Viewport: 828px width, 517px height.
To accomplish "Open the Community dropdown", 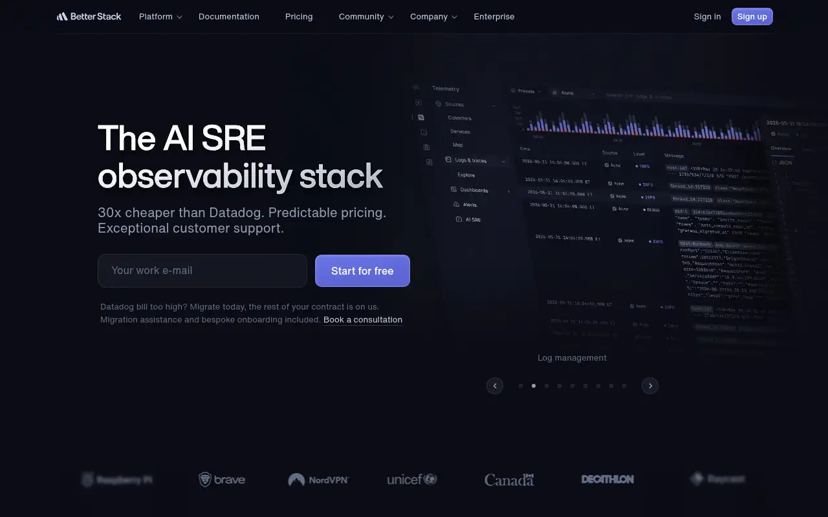I will coord(366,17).
